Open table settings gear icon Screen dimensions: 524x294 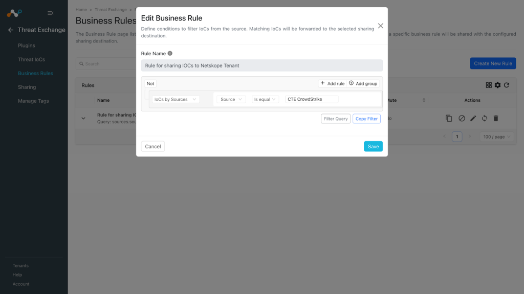(497, 85)
